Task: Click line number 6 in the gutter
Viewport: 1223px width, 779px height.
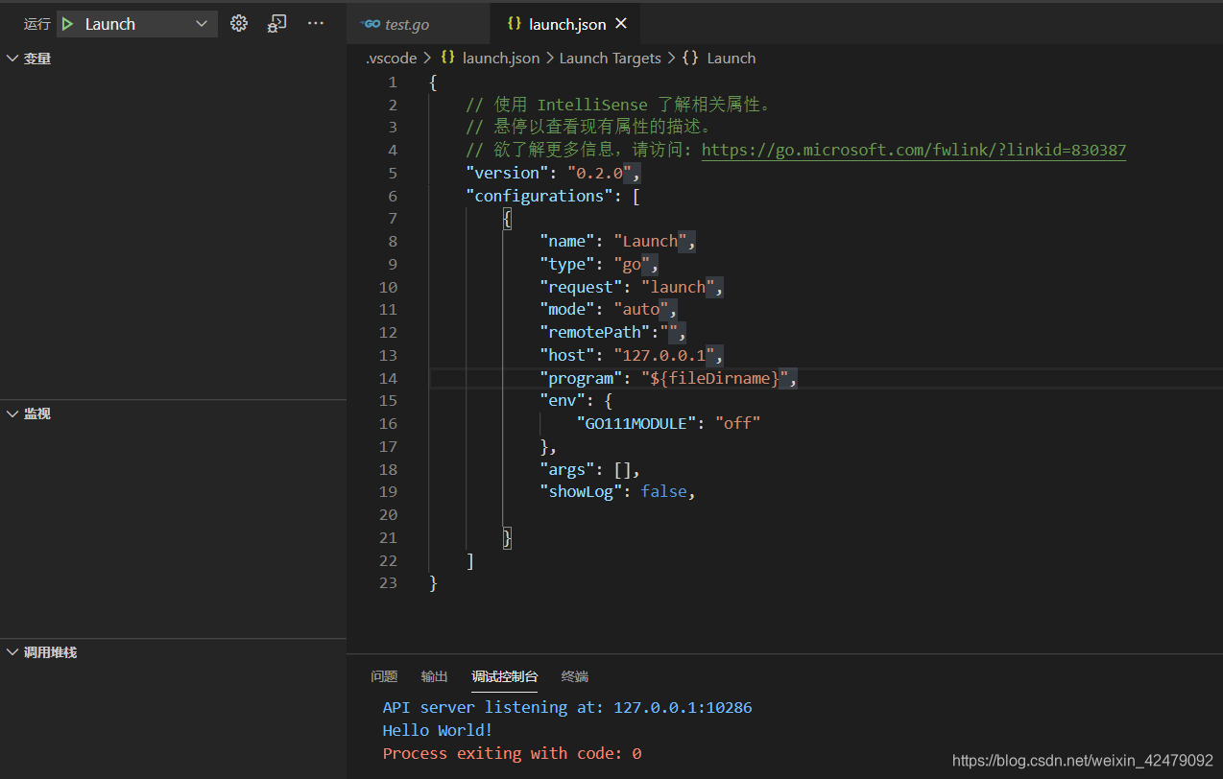Action: click(x=393, y=196)
